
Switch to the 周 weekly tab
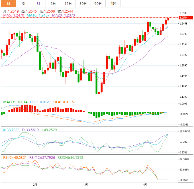click(x=23, y=4)
